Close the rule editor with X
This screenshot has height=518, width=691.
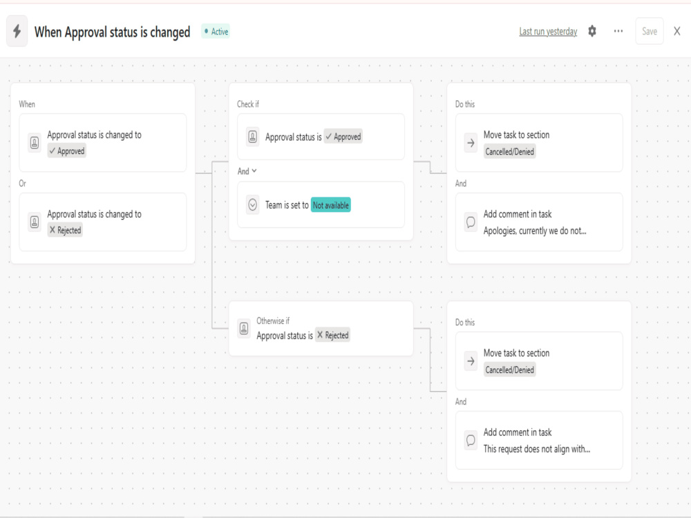point(677,31)
